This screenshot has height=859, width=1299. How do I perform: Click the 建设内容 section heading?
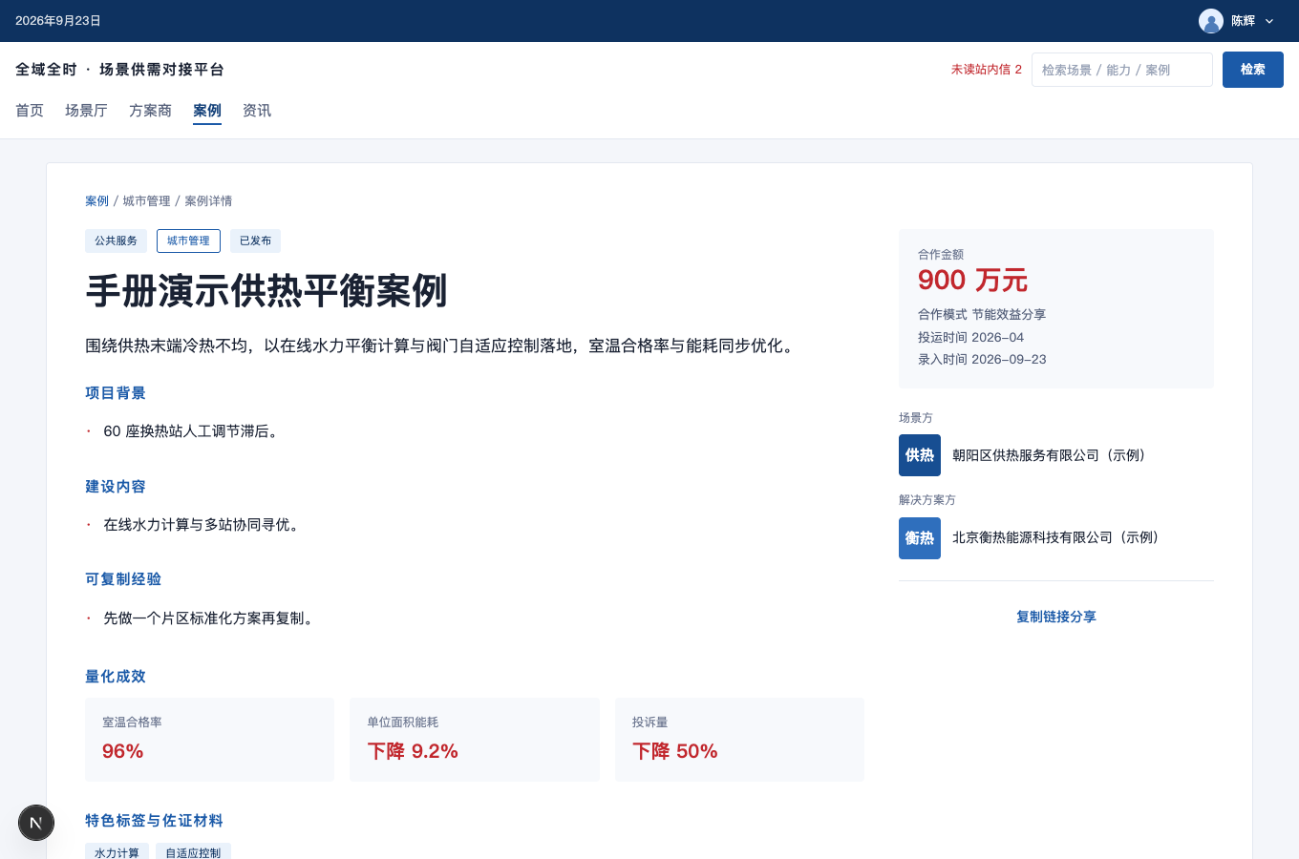[x=116, y=487]
